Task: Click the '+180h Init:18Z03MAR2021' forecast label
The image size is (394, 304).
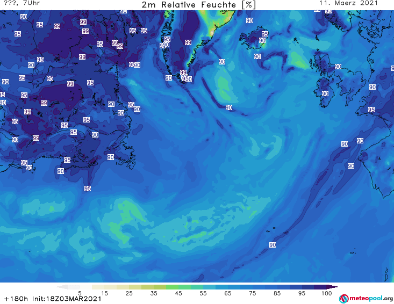Action: (53, 299)
